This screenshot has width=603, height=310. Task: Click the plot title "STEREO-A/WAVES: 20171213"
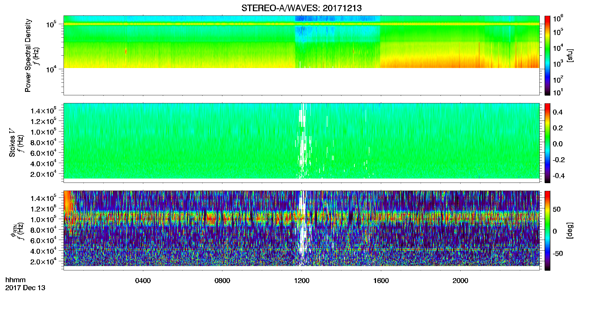click(301, 8)
